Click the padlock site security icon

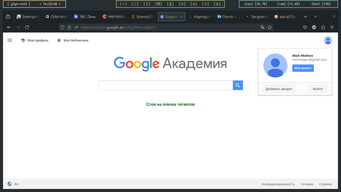coord(69,27)
